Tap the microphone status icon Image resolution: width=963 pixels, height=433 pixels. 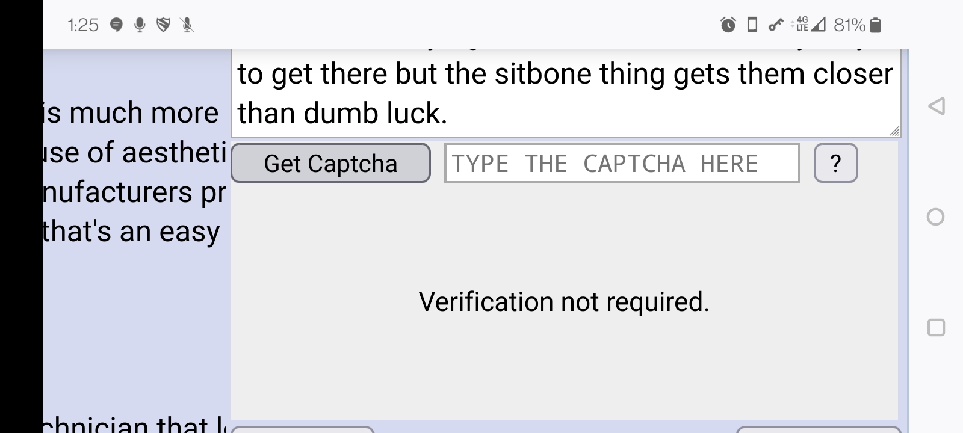tap(140, 25)
